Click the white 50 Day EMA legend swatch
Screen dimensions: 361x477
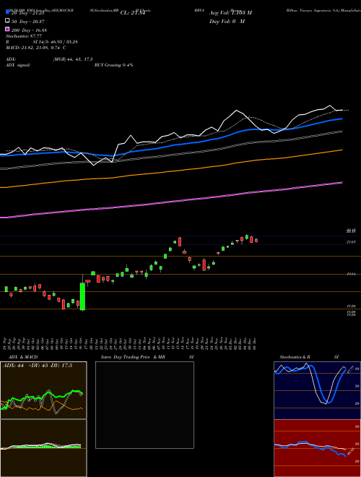point(7,21)
